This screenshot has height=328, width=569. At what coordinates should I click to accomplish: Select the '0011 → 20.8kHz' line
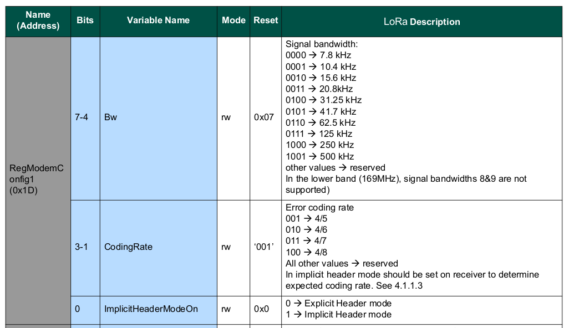tap(319, 89)
